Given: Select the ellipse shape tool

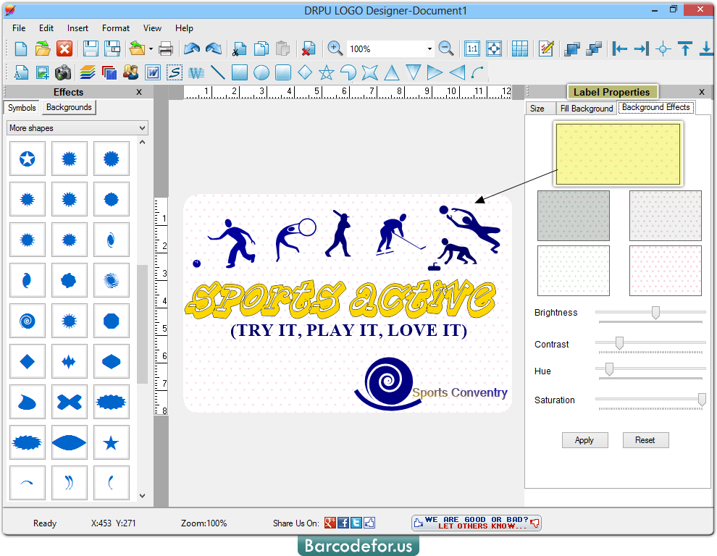Looking at the screenshot, I should pyautogui.click(x=263, y=72).
